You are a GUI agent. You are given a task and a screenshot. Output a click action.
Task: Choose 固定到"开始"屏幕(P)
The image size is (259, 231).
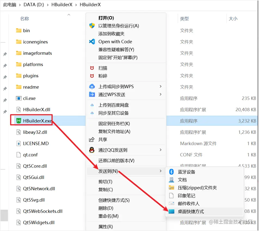(118, 57)
